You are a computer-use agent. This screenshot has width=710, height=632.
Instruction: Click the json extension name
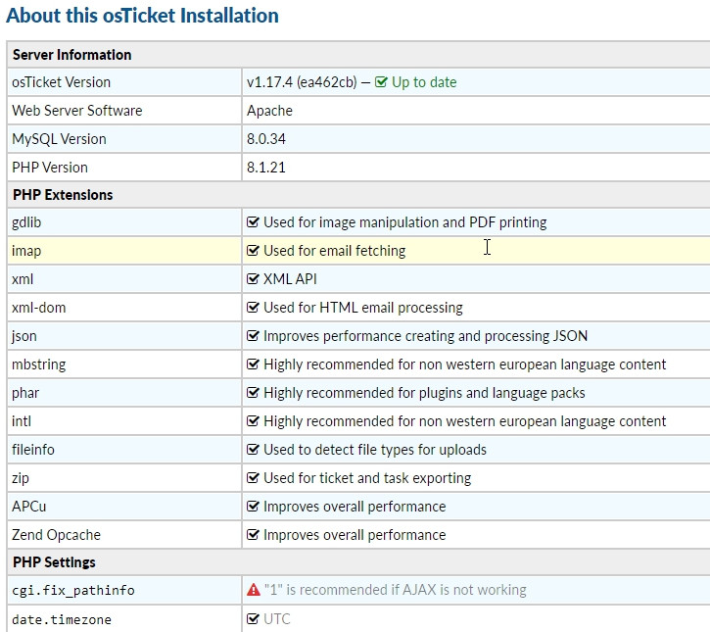(24, 337)
